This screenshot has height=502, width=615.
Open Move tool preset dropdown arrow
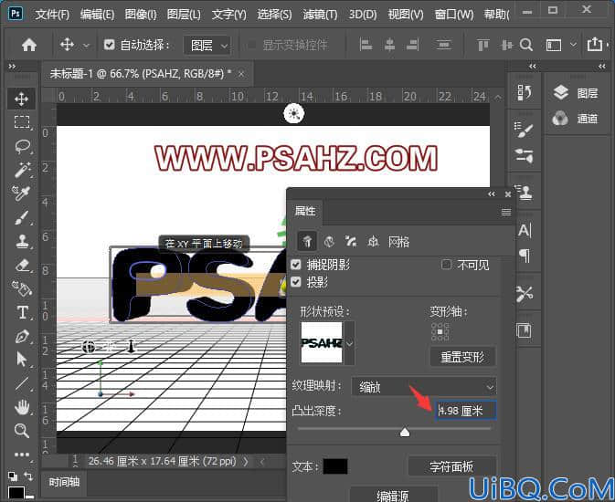(x=86, y=46)
